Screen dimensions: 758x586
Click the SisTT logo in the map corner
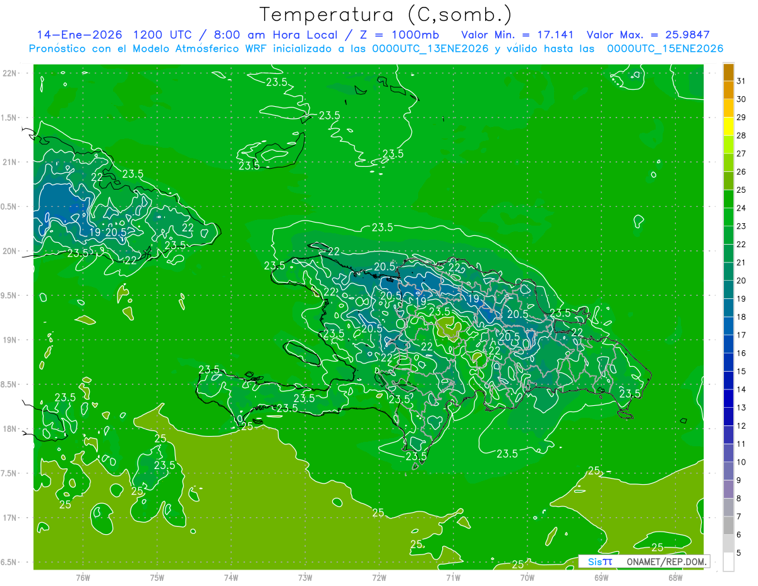[x=600, y=561]
